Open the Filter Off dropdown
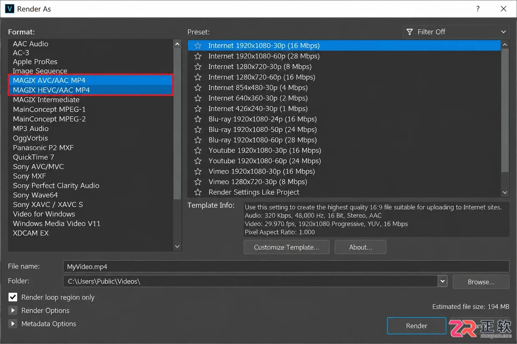Viewport: 517px width, 344px height. coord(456,32)
